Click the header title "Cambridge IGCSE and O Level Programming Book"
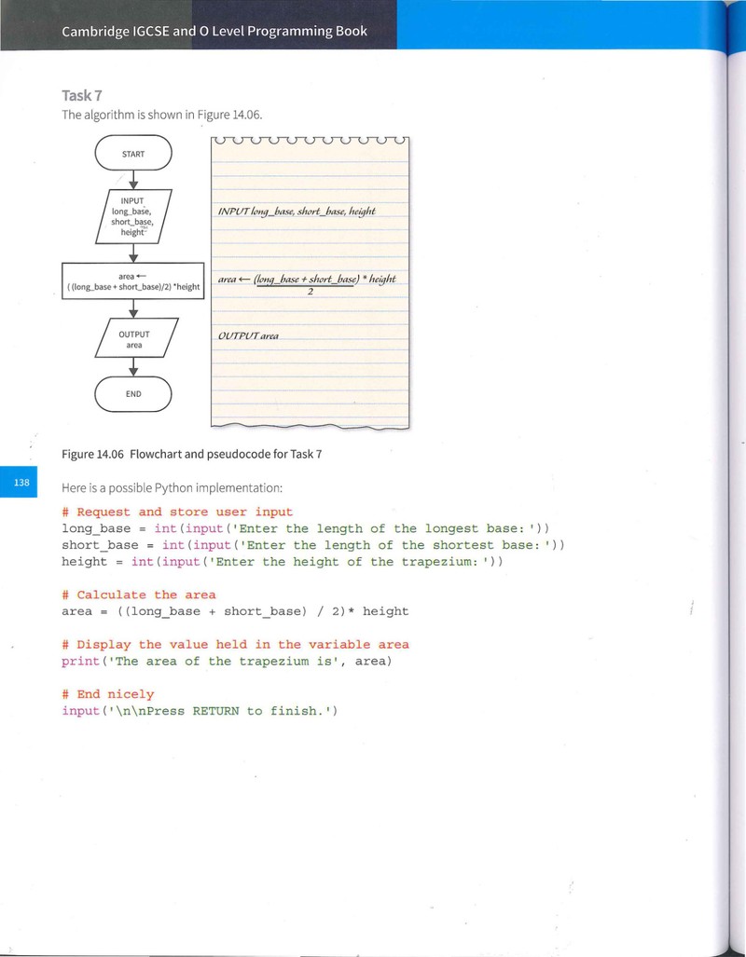This screenshot has width=746, height=957. (x=214, y=31)
